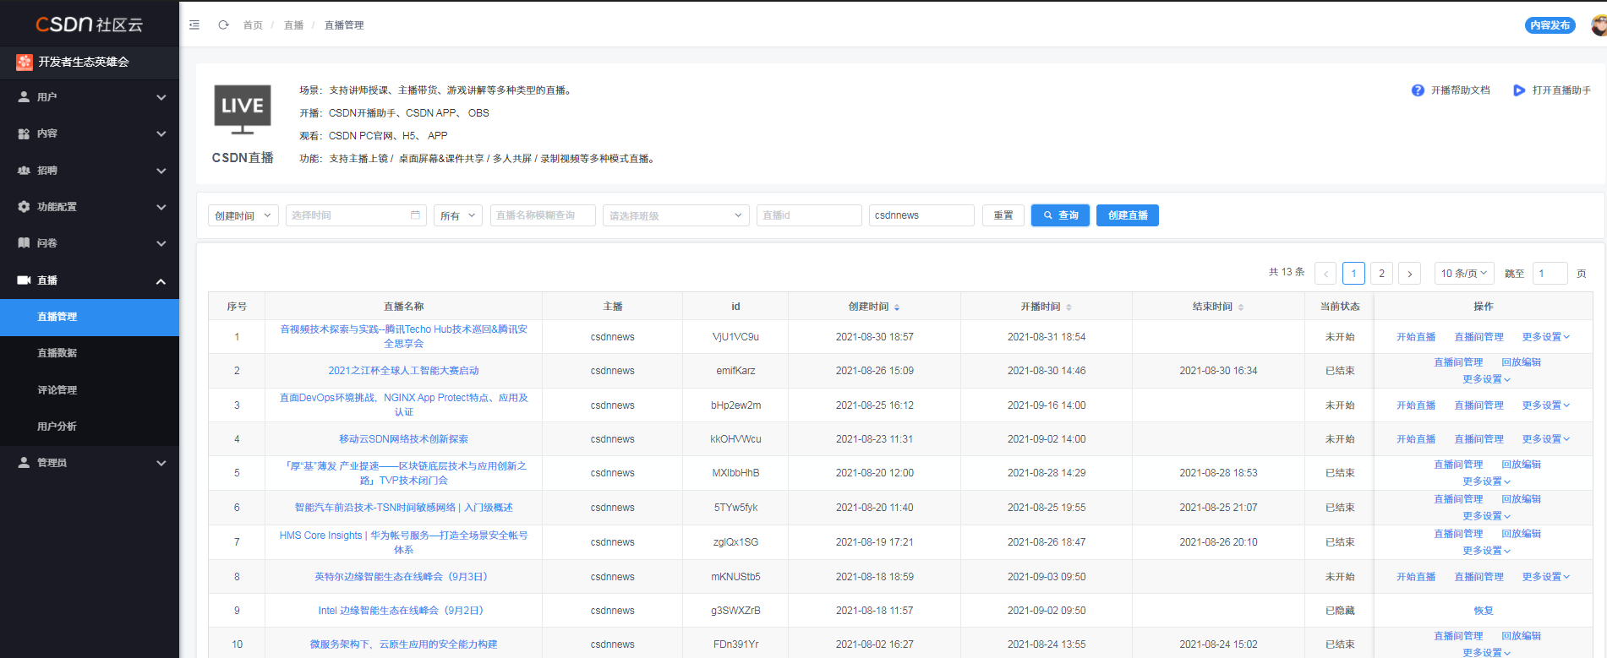
Task: Sort by 创建时间 column sort arrows
Action: pyautogui.click(x=897, y=307)
